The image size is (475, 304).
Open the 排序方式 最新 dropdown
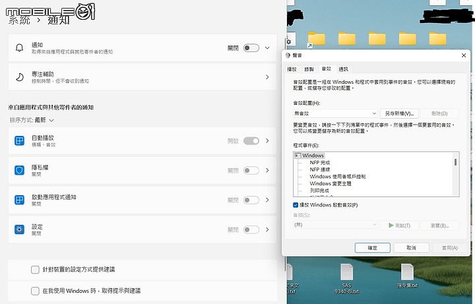tap(32, 120)
